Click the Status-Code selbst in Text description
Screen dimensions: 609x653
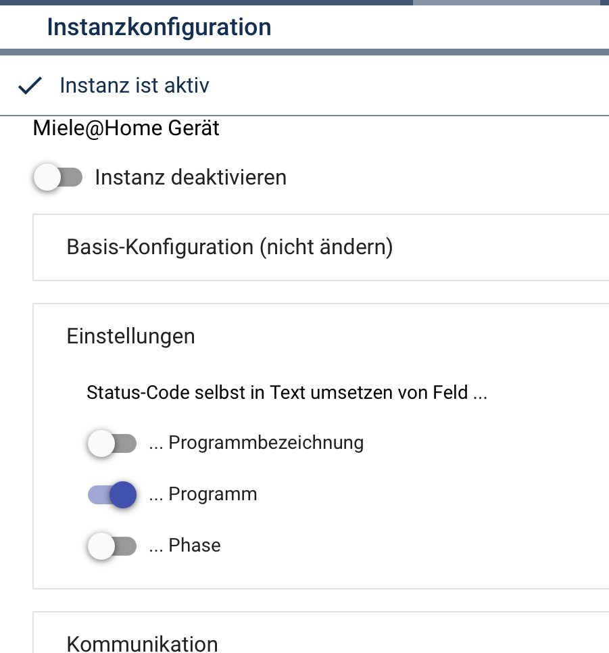point(287,393)
